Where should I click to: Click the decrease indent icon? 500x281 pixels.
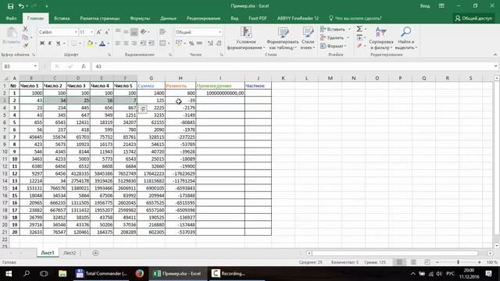[143, 43]
